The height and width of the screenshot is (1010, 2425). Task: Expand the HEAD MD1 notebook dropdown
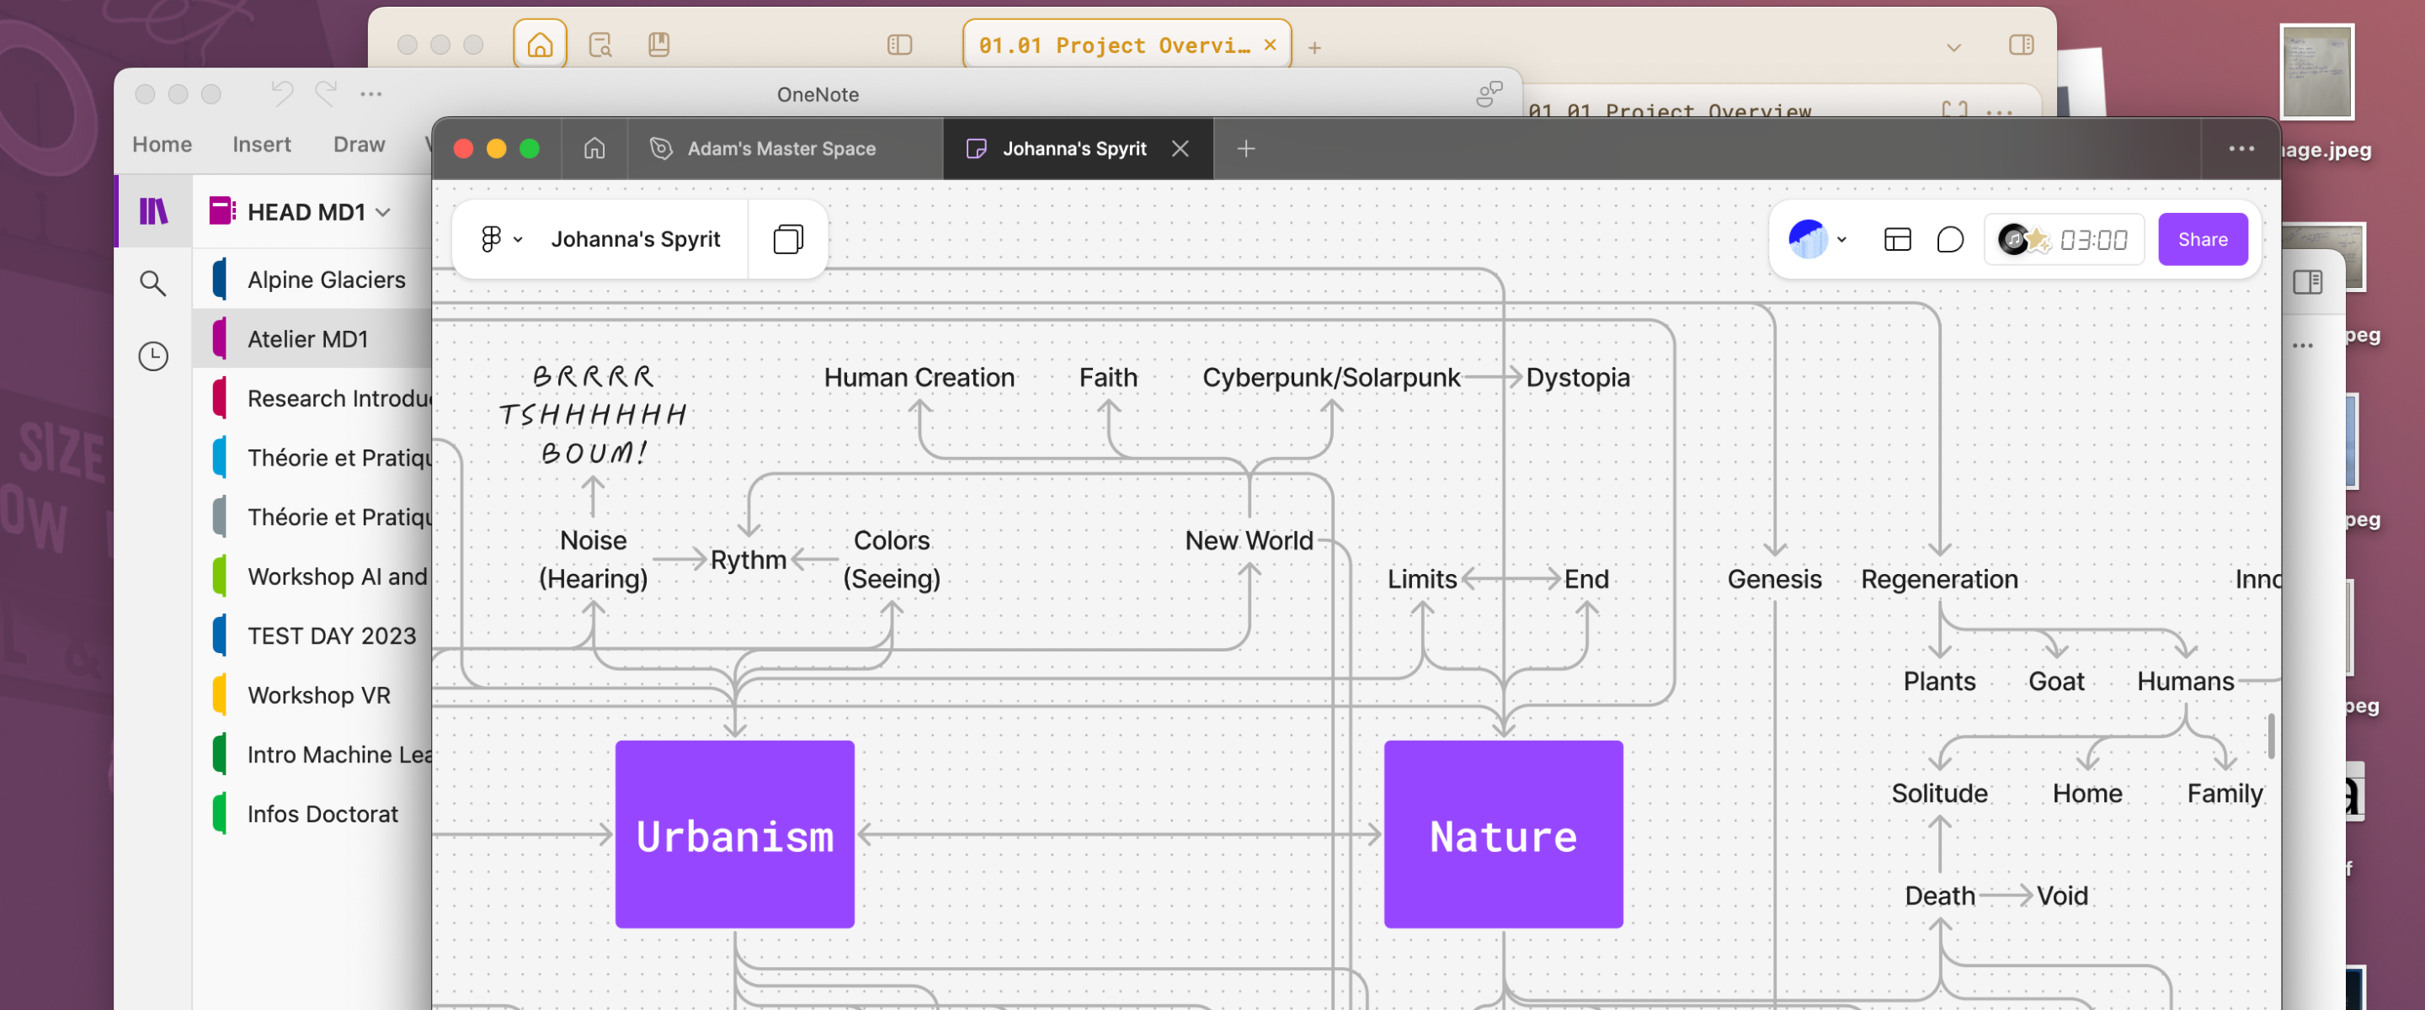[x=383, y=212]
